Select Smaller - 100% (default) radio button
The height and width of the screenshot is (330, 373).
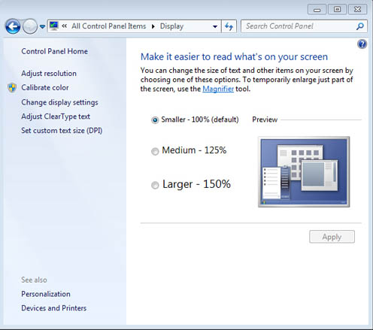click(155, 120)
